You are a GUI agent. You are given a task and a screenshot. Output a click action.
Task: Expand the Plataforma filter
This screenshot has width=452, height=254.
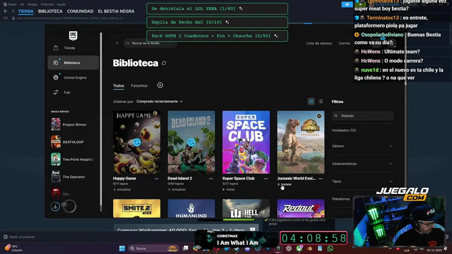point(341,199)
